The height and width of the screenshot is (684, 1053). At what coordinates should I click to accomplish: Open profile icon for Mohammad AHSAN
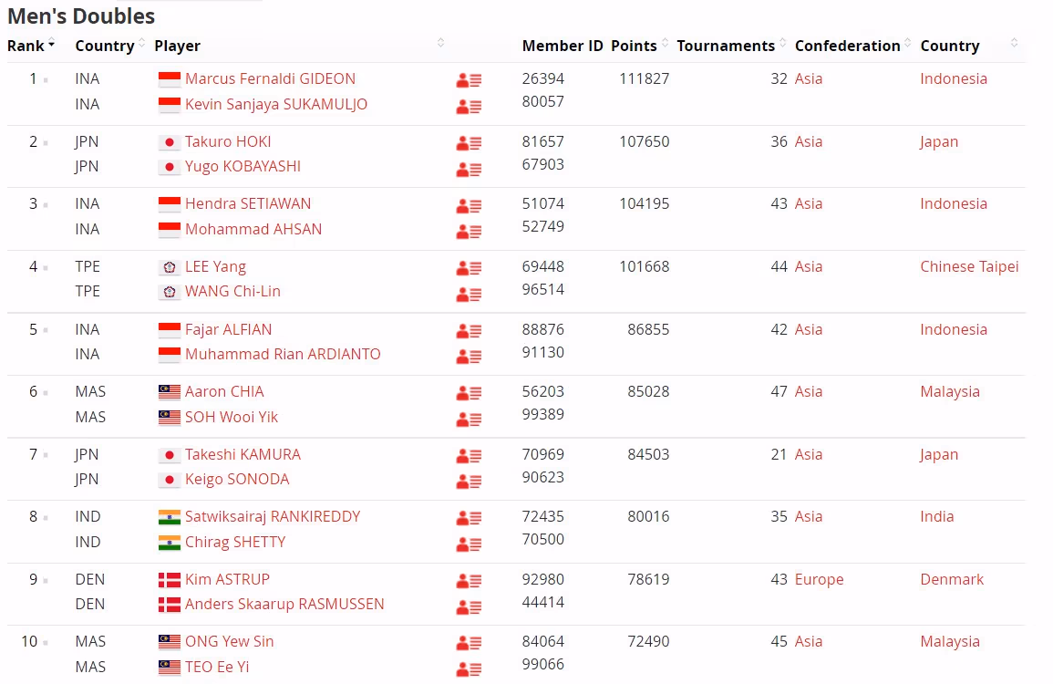(469, 232)
